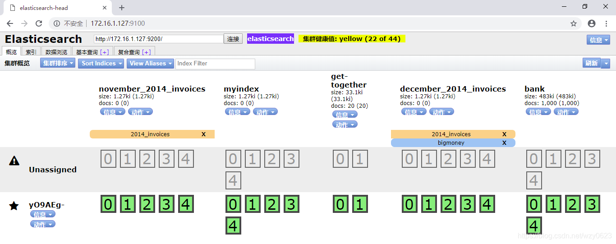This screenshot has height=244, width=616.
Task: Switch to the 数据浏览 tab
Action: [56, 52]
